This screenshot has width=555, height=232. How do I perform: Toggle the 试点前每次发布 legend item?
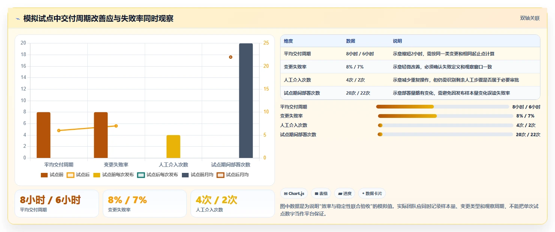click(113, 175)
